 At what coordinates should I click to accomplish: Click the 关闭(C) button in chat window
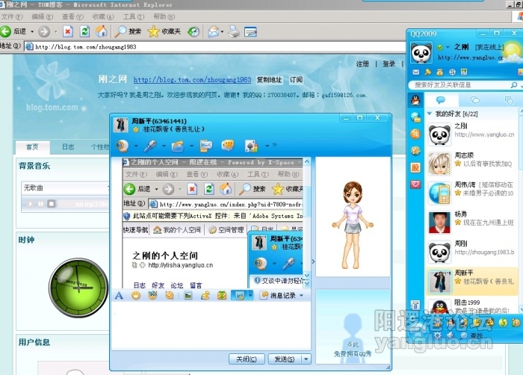[247, 359]
